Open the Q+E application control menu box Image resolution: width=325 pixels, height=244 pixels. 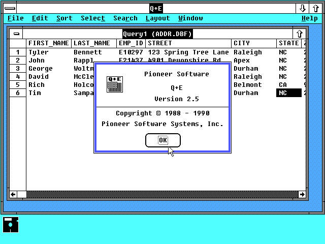10,8
